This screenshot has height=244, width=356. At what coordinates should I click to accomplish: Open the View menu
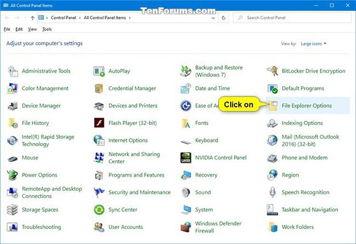(x=33, y=29)
